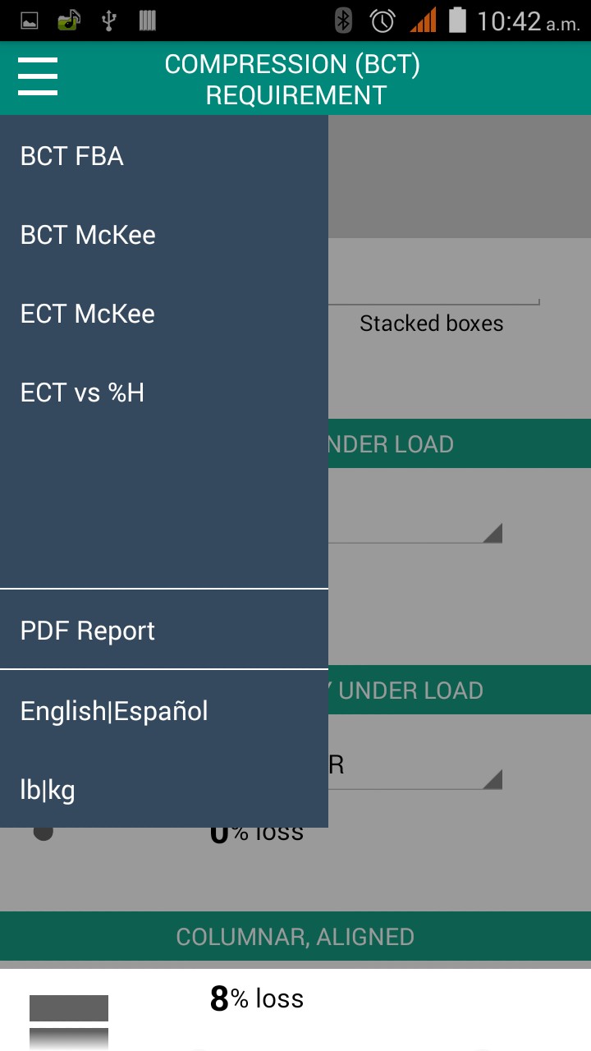Tap the columnar stacking pattern icon
Screen dimensions: 591x1051
click(69, 1018)
